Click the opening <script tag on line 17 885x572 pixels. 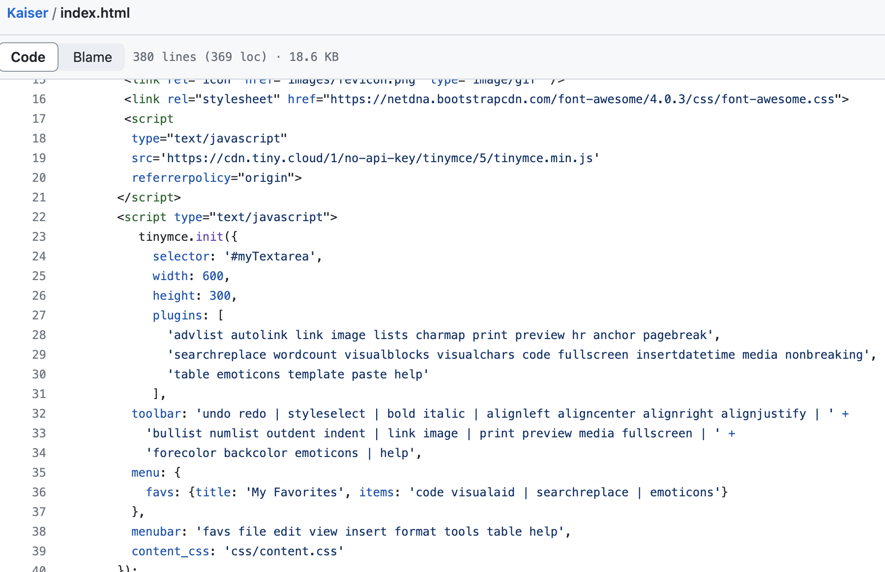149,119
